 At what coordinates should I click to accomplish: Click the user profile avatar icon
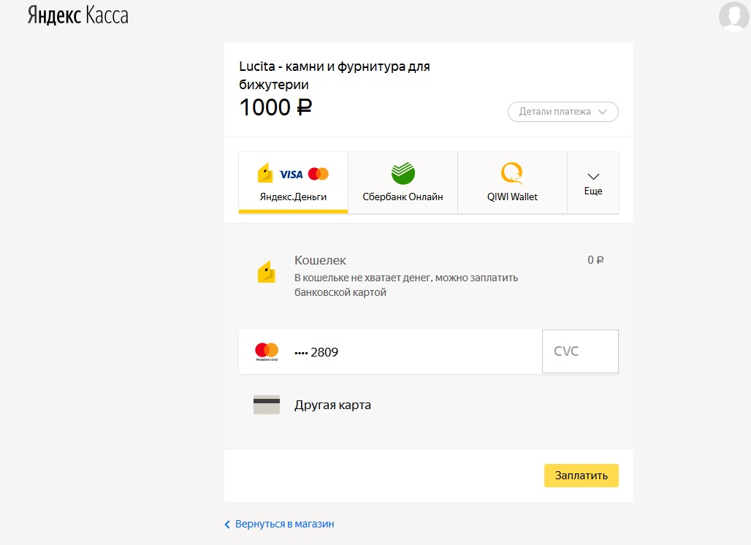(733, 16)
